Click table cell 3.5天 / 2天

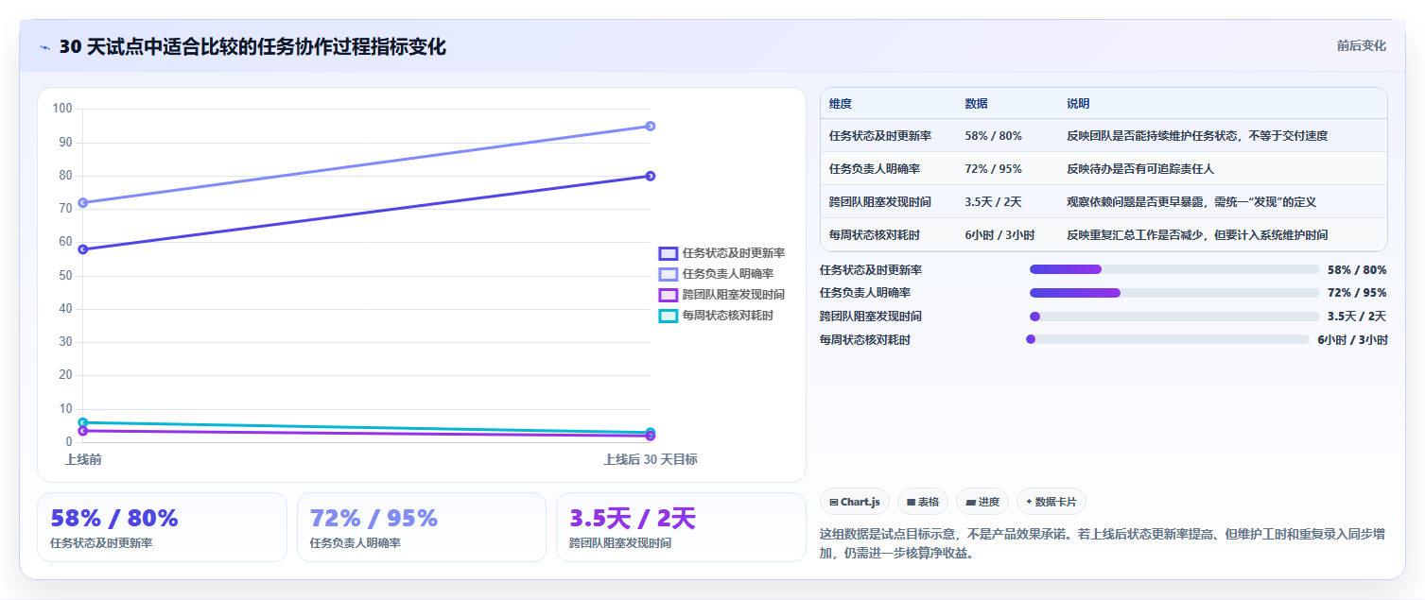pyautogui.click(x=994, y=202)
